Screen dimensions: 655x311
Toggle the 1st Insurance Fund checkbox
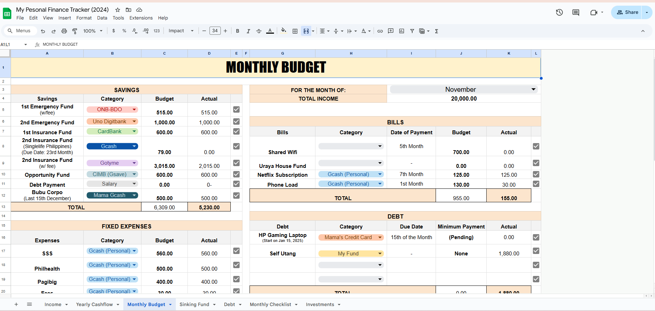pos(236,131)
